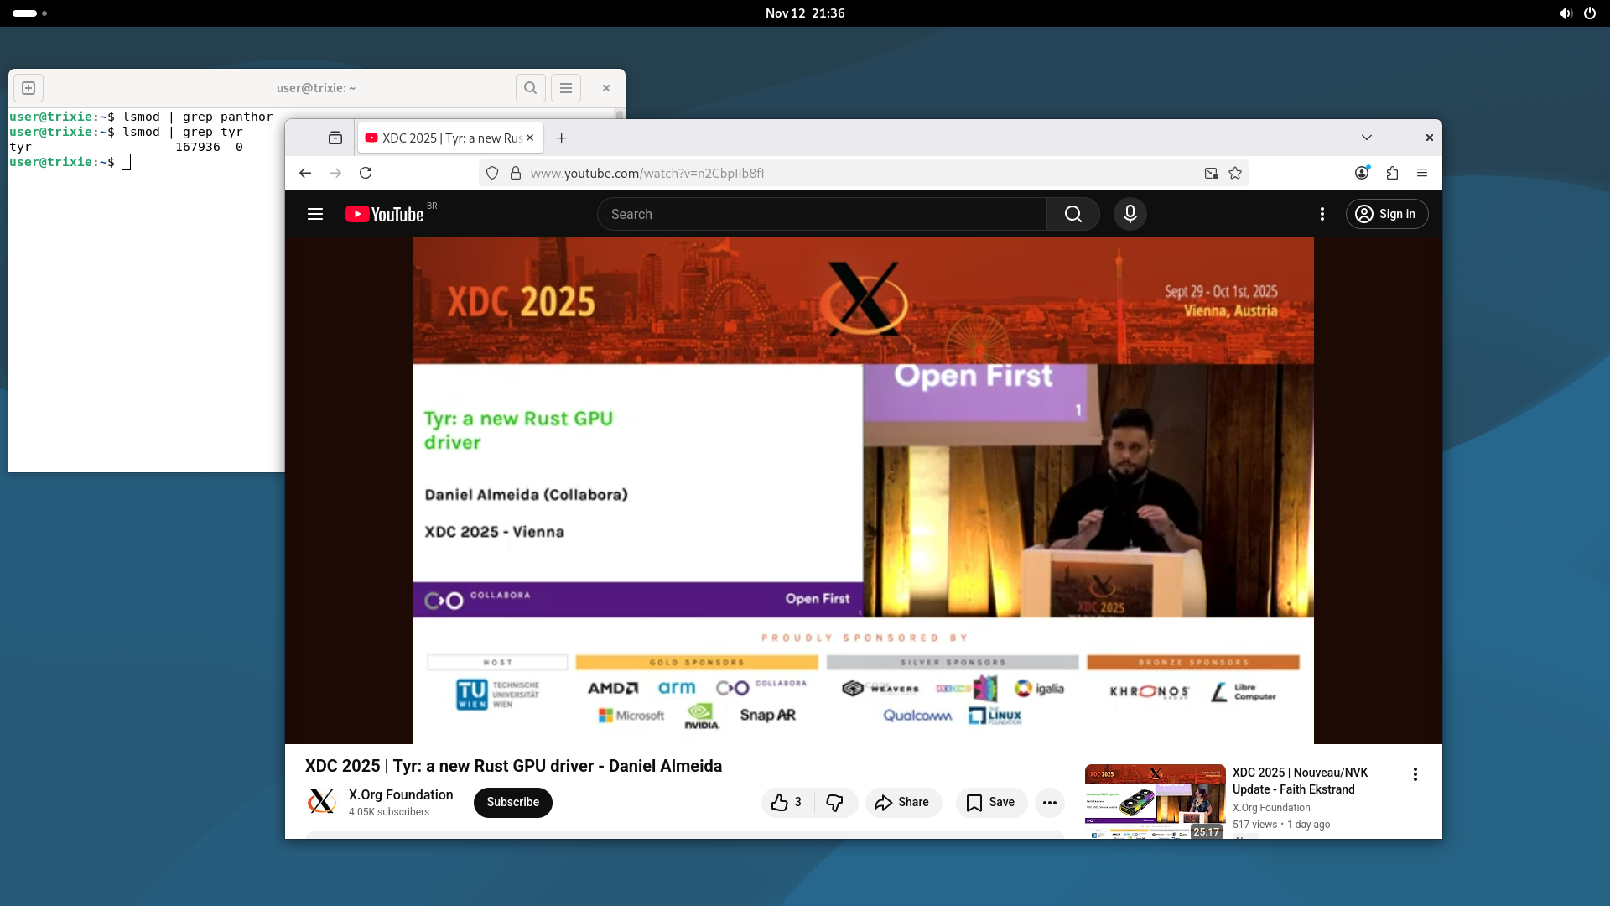Start a voice search with the microphone icon
1610x906 pixels.
tap(1129, 214)
